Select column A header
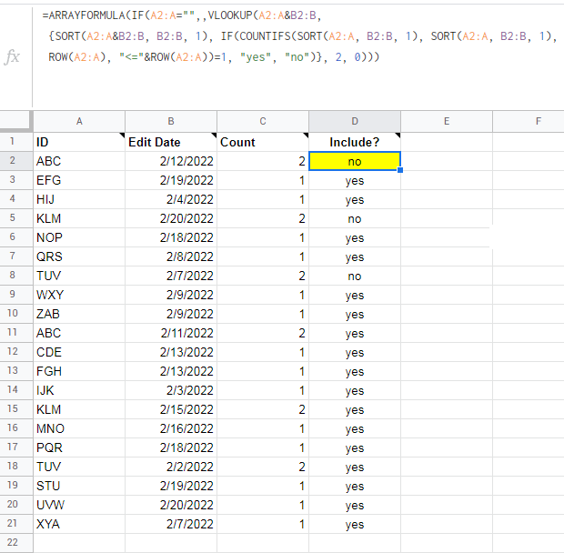Image resolution: width=564 pixels, height=553 pixels. tap(79, 122)
